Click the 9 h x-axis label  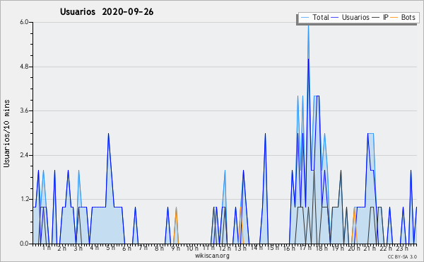tap(175, 248)
